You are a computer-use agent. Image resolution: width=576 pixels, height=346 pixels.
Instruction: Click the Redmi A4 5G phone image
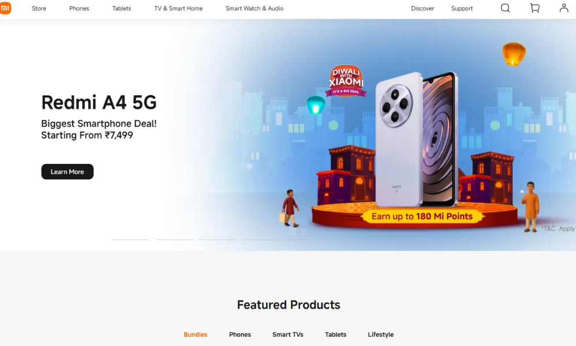click(416, 139)
